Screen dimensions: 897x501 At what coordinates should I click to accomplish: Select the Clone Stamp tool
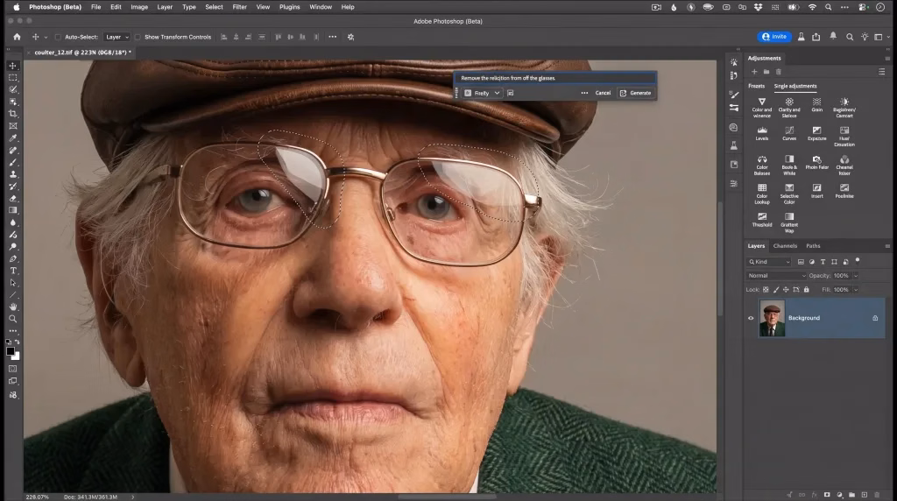point(12,174)
